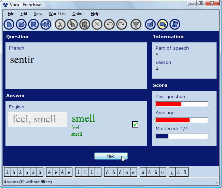This screenshot has height=188, width=222.
Task: Insert the à character
Action: [14, 172]
